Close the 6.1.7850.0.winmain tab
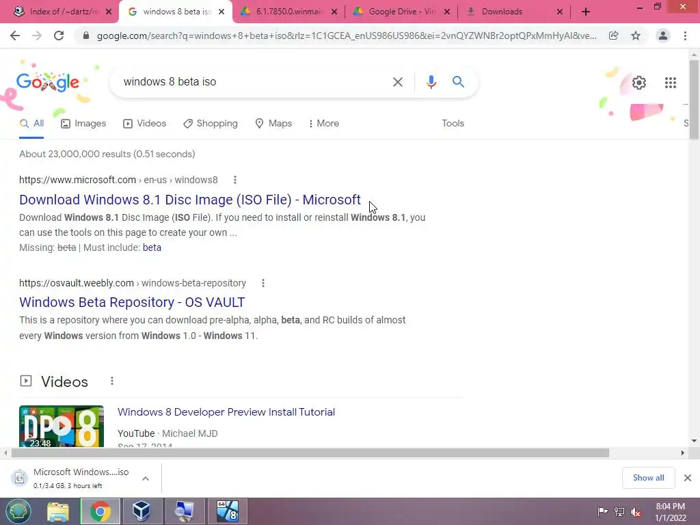The image size is (700, 525). 334,12
